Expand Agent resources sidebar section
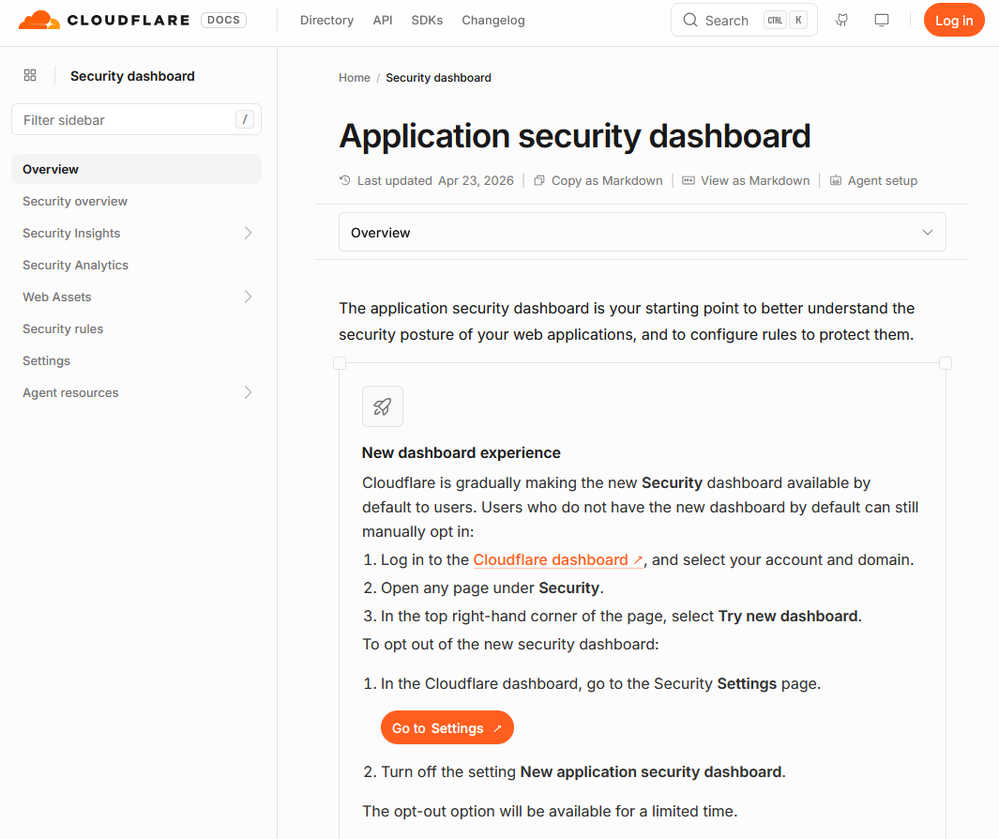Image resolution: width=999 pixels, height=839 pixels. (248, 392)
